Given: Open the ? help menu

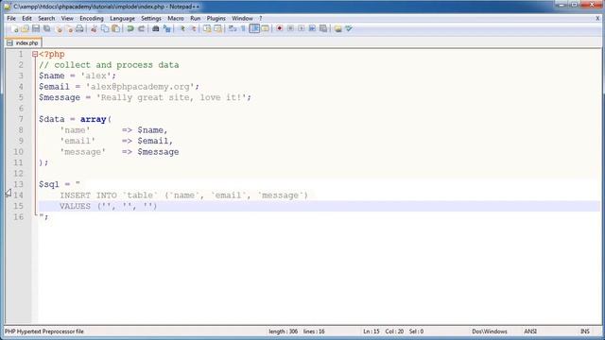Looking at the screenshot, I should (x=261, y=18).
